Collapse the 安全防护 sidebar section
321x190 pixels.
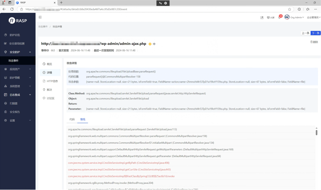(30, 52)
